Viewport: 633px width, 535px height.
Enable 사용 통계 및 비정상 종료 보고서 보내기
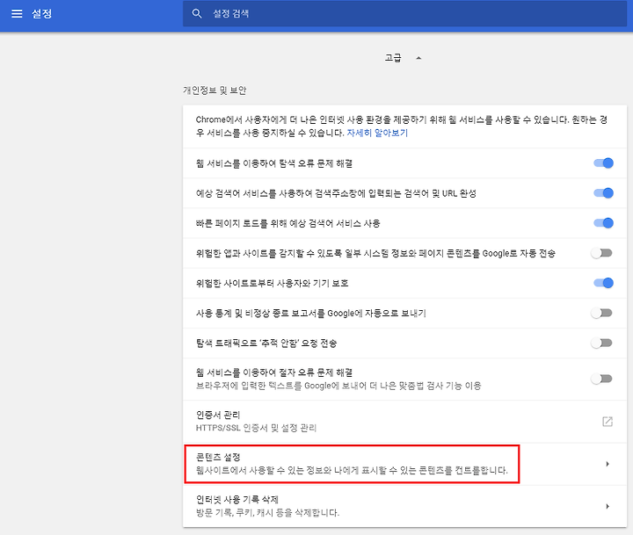(602, 313)
